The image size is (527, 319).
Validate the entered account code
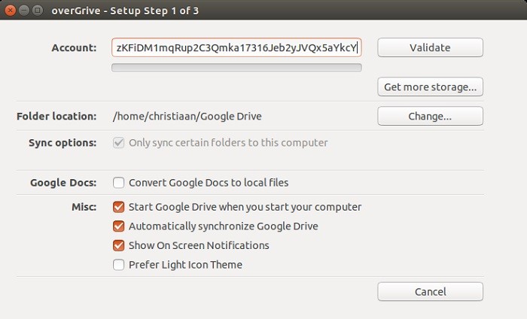tap(430, 47)
